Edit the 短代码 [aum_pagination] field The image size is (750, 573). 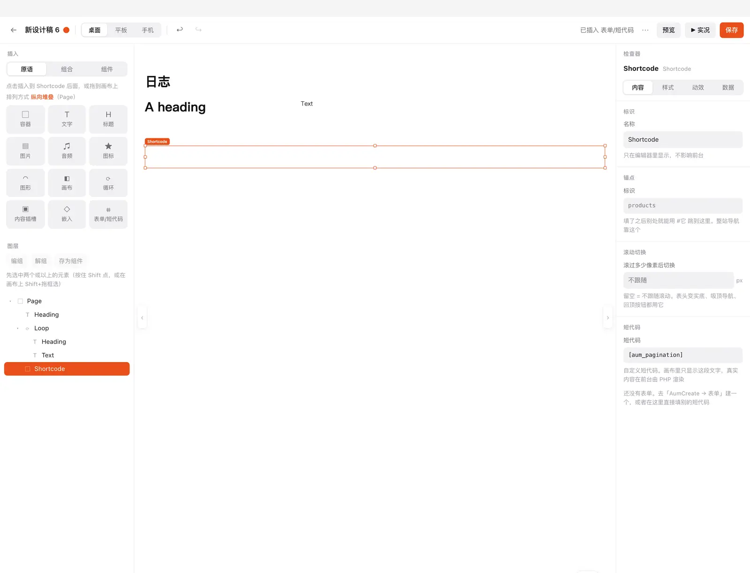(x=682, y=355)
